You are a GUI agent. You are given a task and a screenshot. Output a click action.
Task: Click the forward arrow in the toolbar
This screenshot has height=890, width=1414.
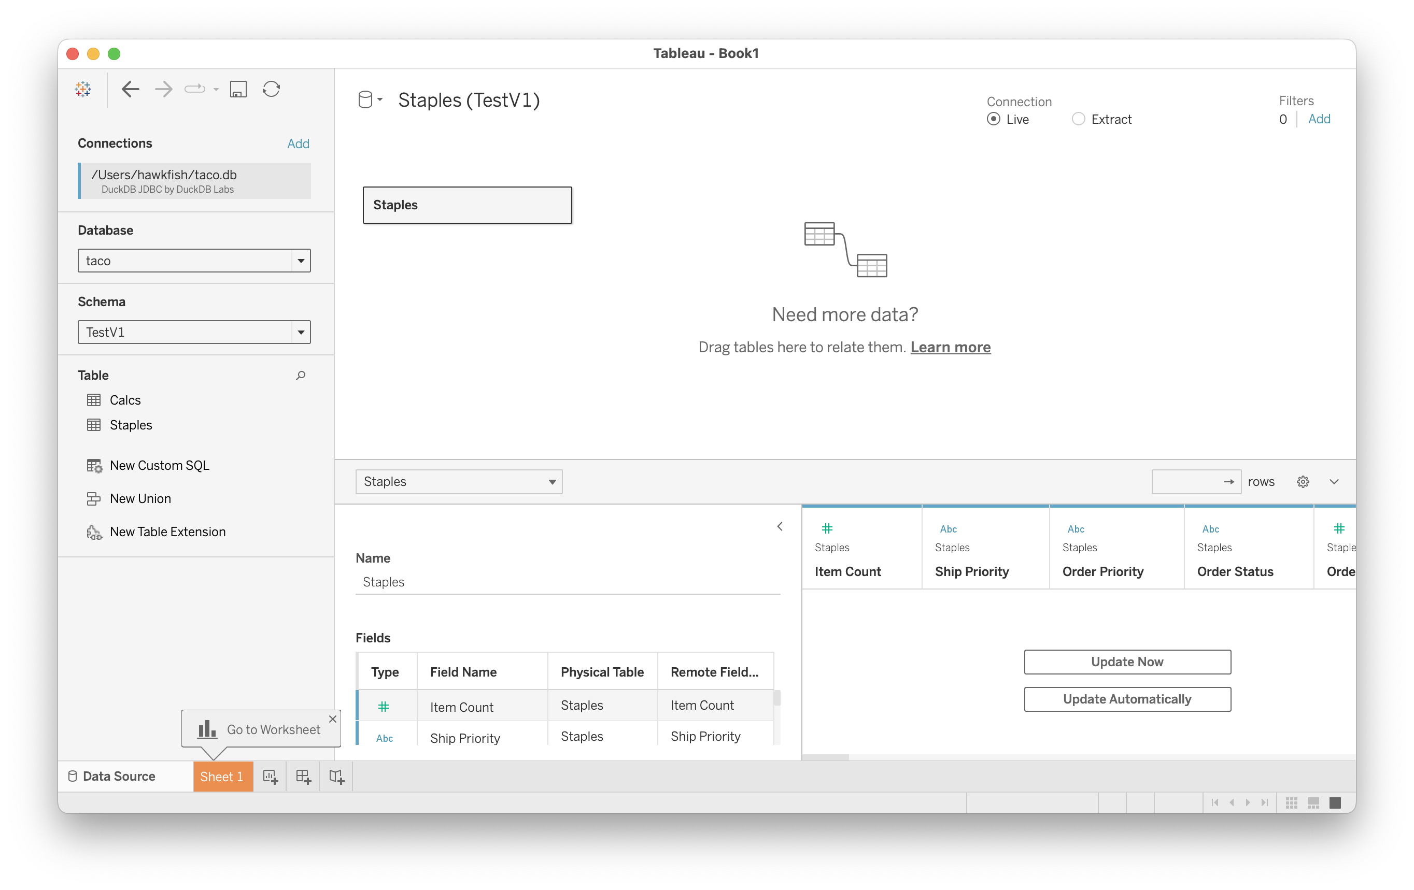click(163, 89)
